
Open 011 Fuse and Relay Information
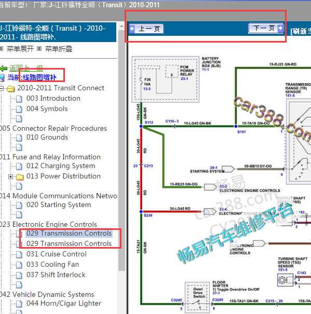tap(50, 157)
